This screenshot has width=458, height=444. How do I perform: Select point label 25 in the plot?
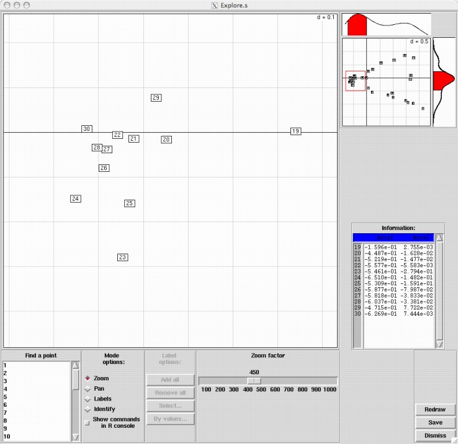coord(129,203)
